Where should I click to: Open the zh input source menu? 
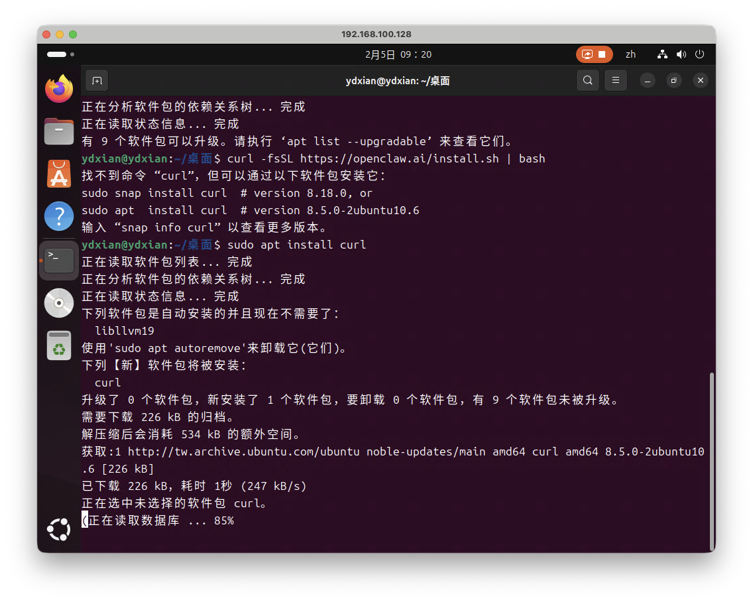pyautogui.click(x=630, y=54)
